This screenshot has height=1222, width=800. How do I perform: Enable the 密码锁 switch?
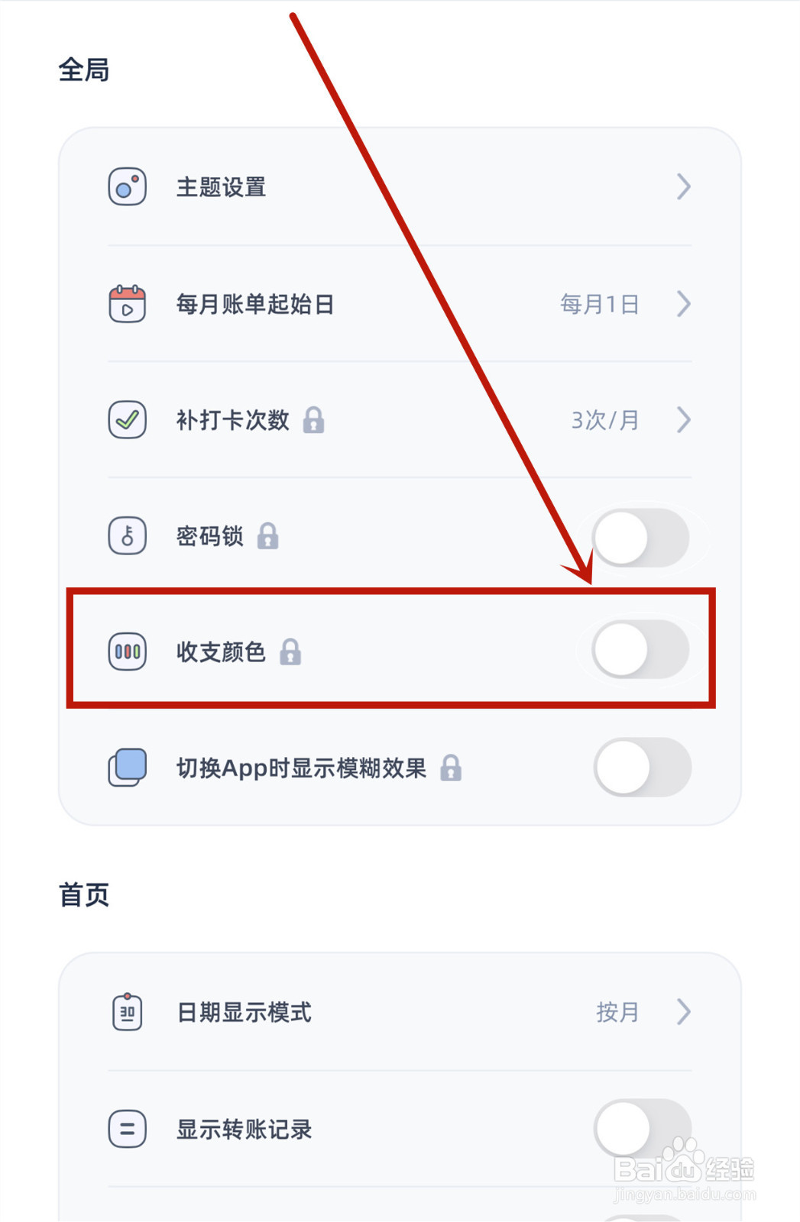[641, 538]
